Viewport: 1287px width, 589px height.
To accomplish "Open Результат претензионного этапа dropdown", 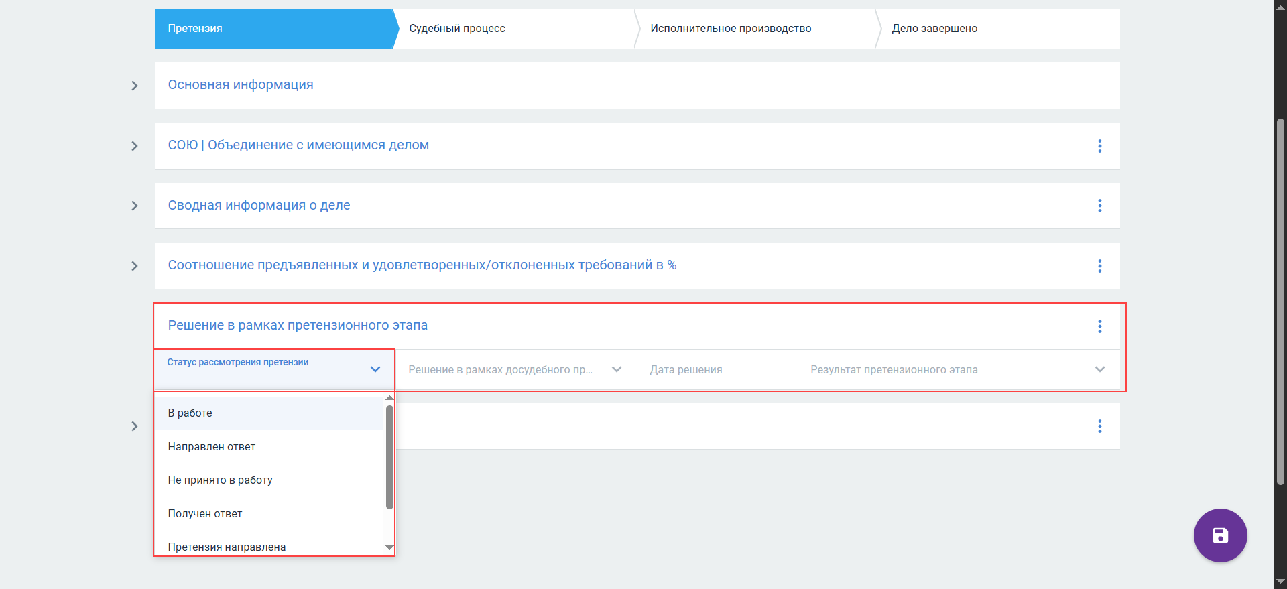I will (x=959, y=369).
